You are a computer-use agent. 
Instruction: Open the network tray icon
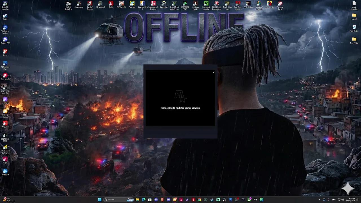coord(339,200)
